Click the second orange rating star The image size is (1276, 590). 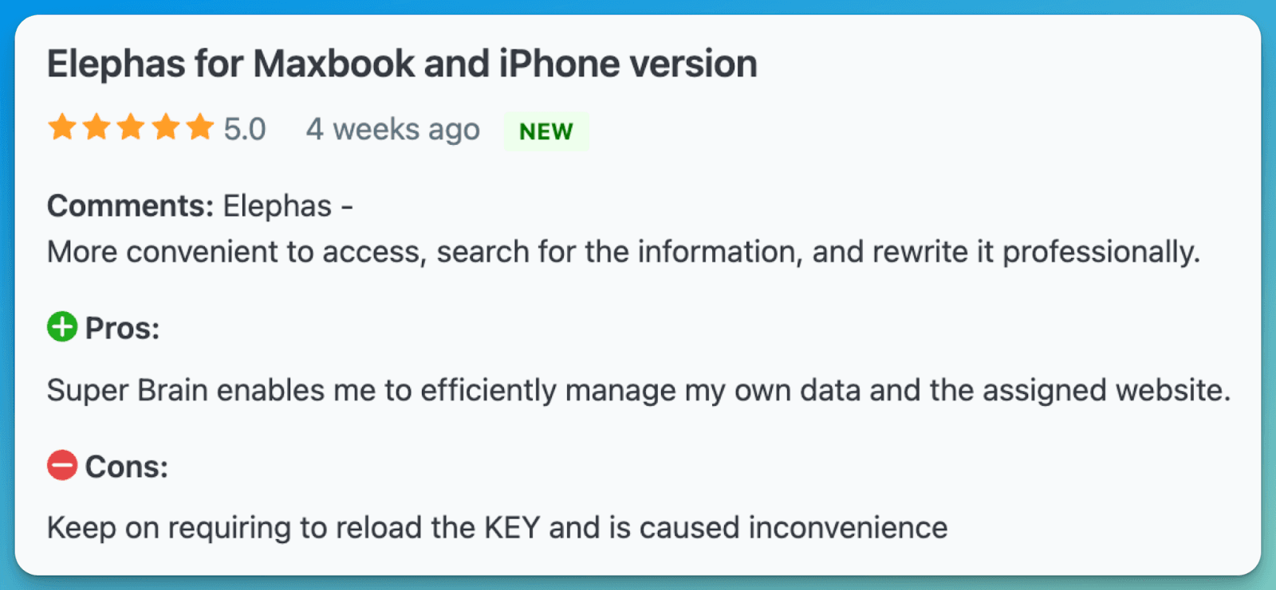(96, 127)
